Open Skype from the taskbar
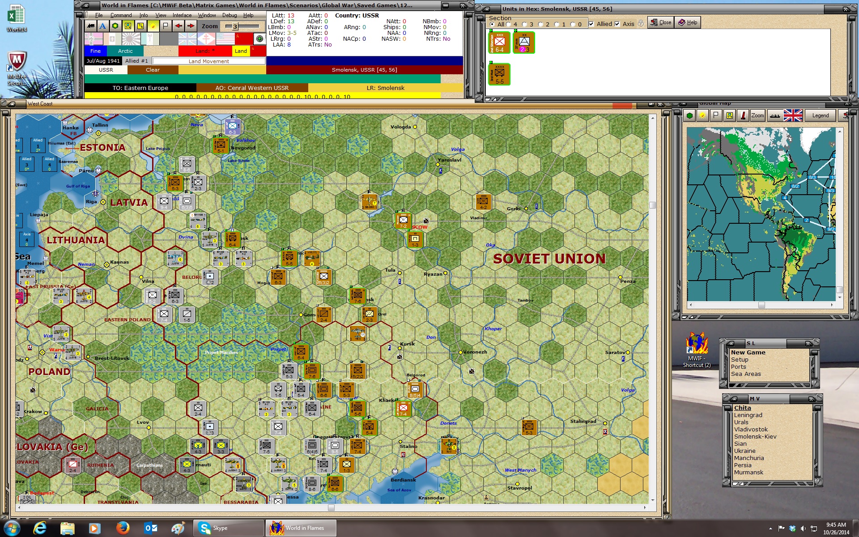The height and width of the screenshot is (537, 859). (229, 528)
